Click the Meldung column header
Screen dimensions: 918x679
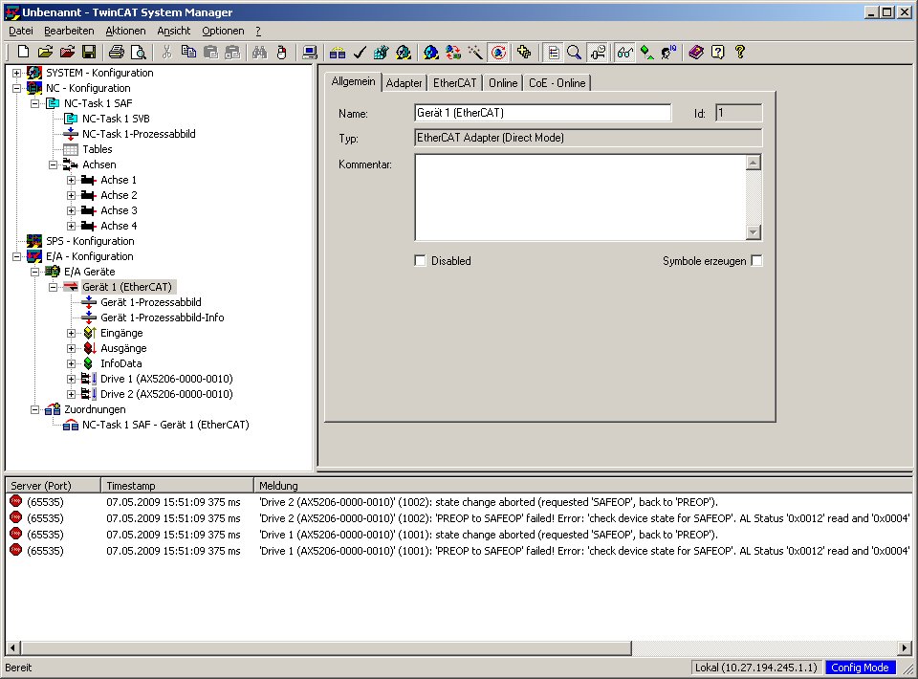pos(583,485)
